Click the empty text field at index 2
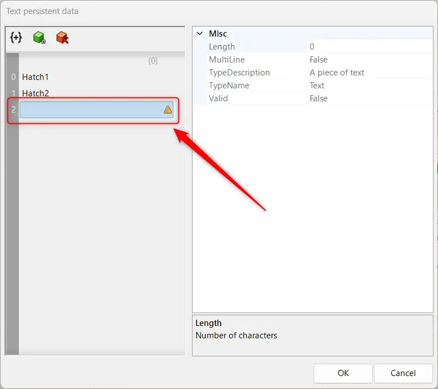 tap(90, 110)
